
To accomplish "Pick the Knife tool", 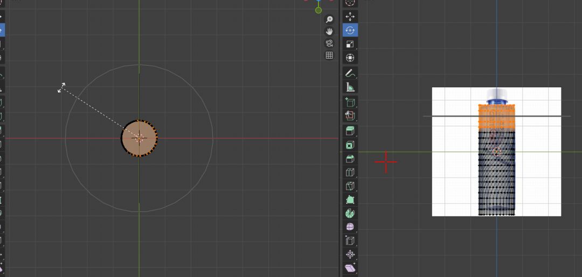I will click(350, 187).
